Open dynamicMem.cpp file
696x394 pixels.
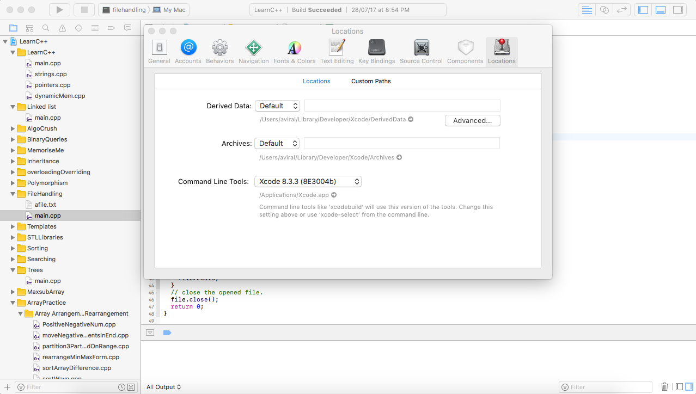tap(60, 96)
